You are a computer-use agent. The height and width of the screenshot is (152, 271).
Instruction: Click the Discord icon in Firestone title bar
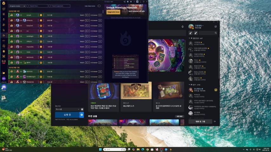(137, 2)
